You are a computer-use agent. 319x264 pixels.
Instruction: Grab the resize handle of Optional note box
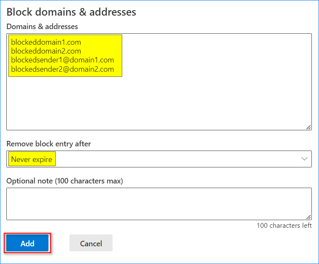tap(308, 217)
